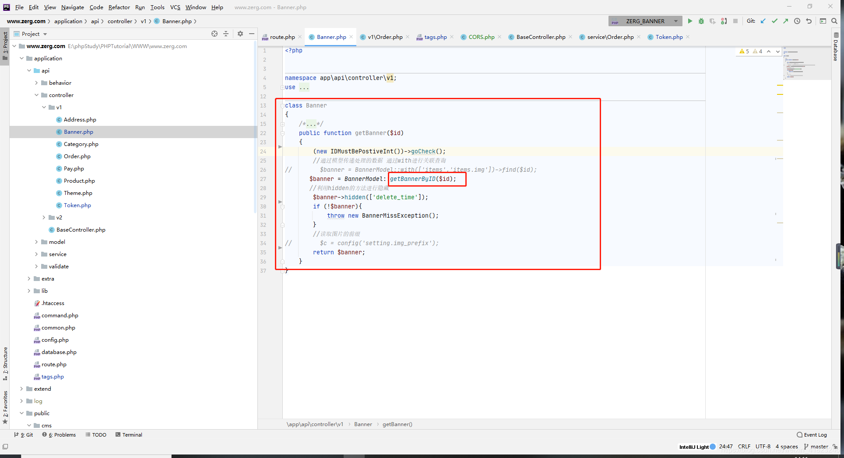Click the CRLF line separator status
The height and width of the screenshot is (458, 844).
point(744,447)
